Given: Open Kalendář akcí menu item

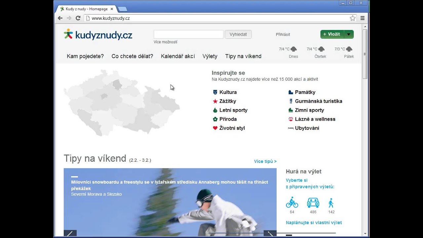Looking at the screenshot, I should (178, 56).
